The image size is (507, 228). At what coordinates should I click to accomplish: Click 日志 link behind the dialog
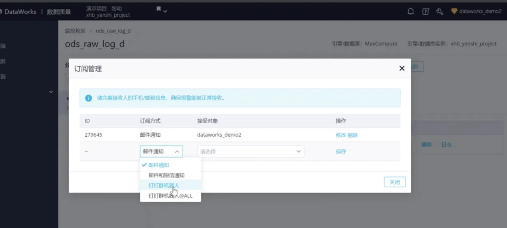point(447,144)
